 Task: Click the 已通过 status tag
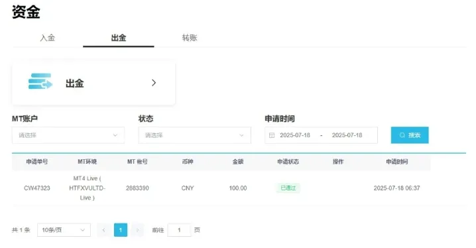288,188
